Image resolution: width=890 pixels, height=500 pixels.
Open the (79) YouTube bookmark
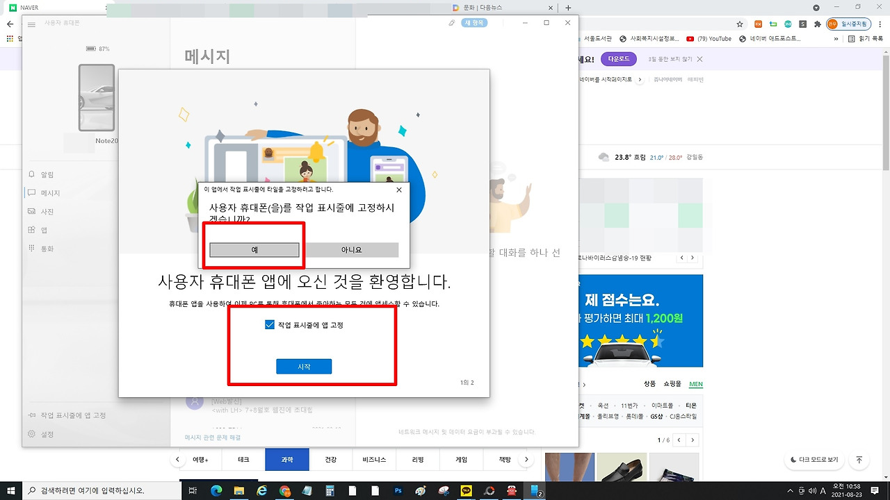(709, 39)
